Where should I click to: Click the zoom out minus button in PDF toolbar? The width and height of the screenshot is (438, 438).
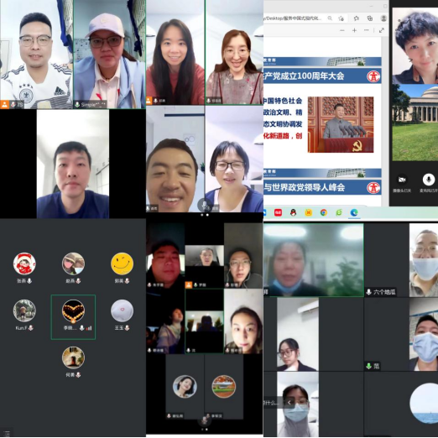[x=342, y=30]
